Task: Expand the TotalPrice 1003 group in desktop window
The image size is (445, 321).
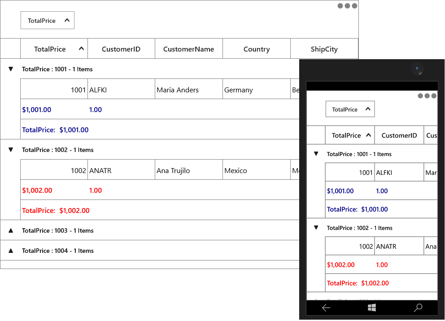Action: (x=11, y=230)
